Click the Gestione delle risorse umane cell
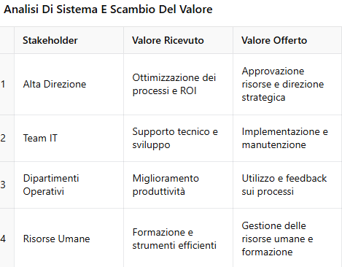This screenshot has height=267, width=342. 287,238
